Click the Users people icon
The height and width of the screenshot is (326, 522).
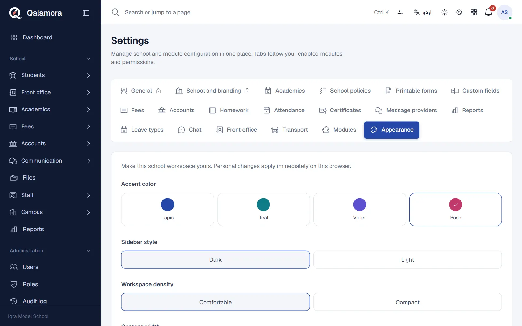click(x=14, y=267)
